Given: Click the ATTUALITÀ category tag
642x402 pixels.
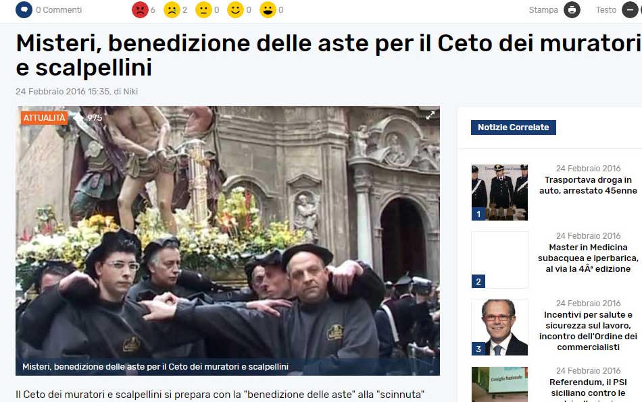Looking at the screenshot, I should (x=44, y=117).
